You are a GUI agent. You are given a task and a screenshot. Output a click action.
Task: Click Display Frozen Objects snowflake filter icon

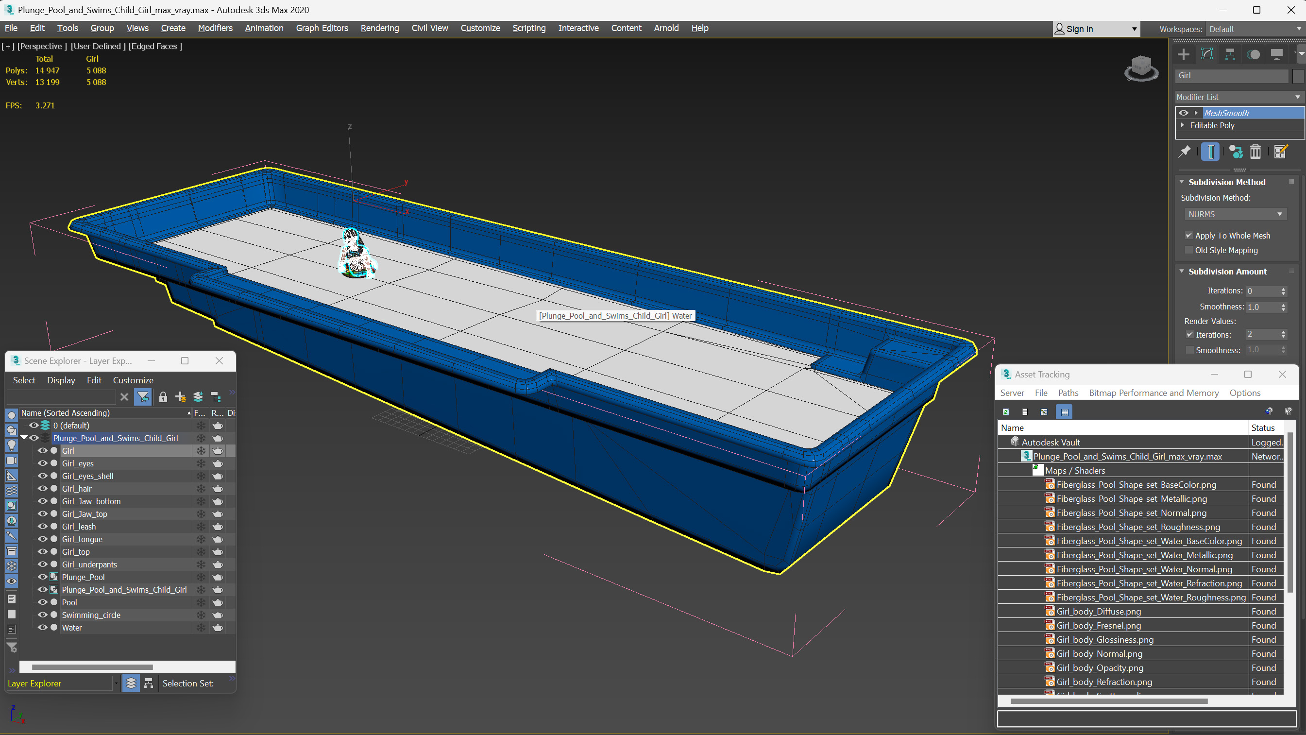point(11,566)
